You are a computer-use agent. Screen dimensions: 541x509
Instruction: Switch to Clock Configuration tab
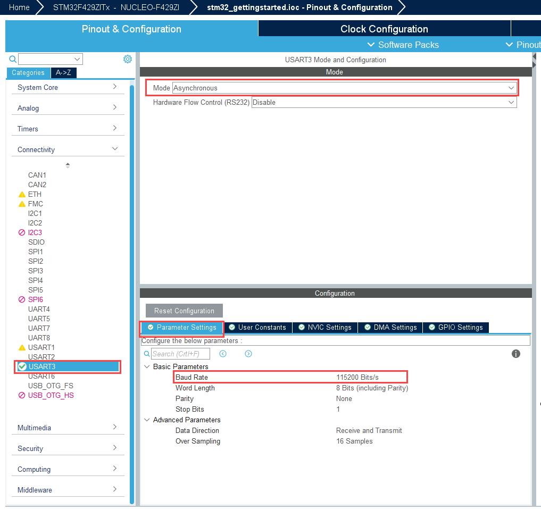(x=384, y=29)
